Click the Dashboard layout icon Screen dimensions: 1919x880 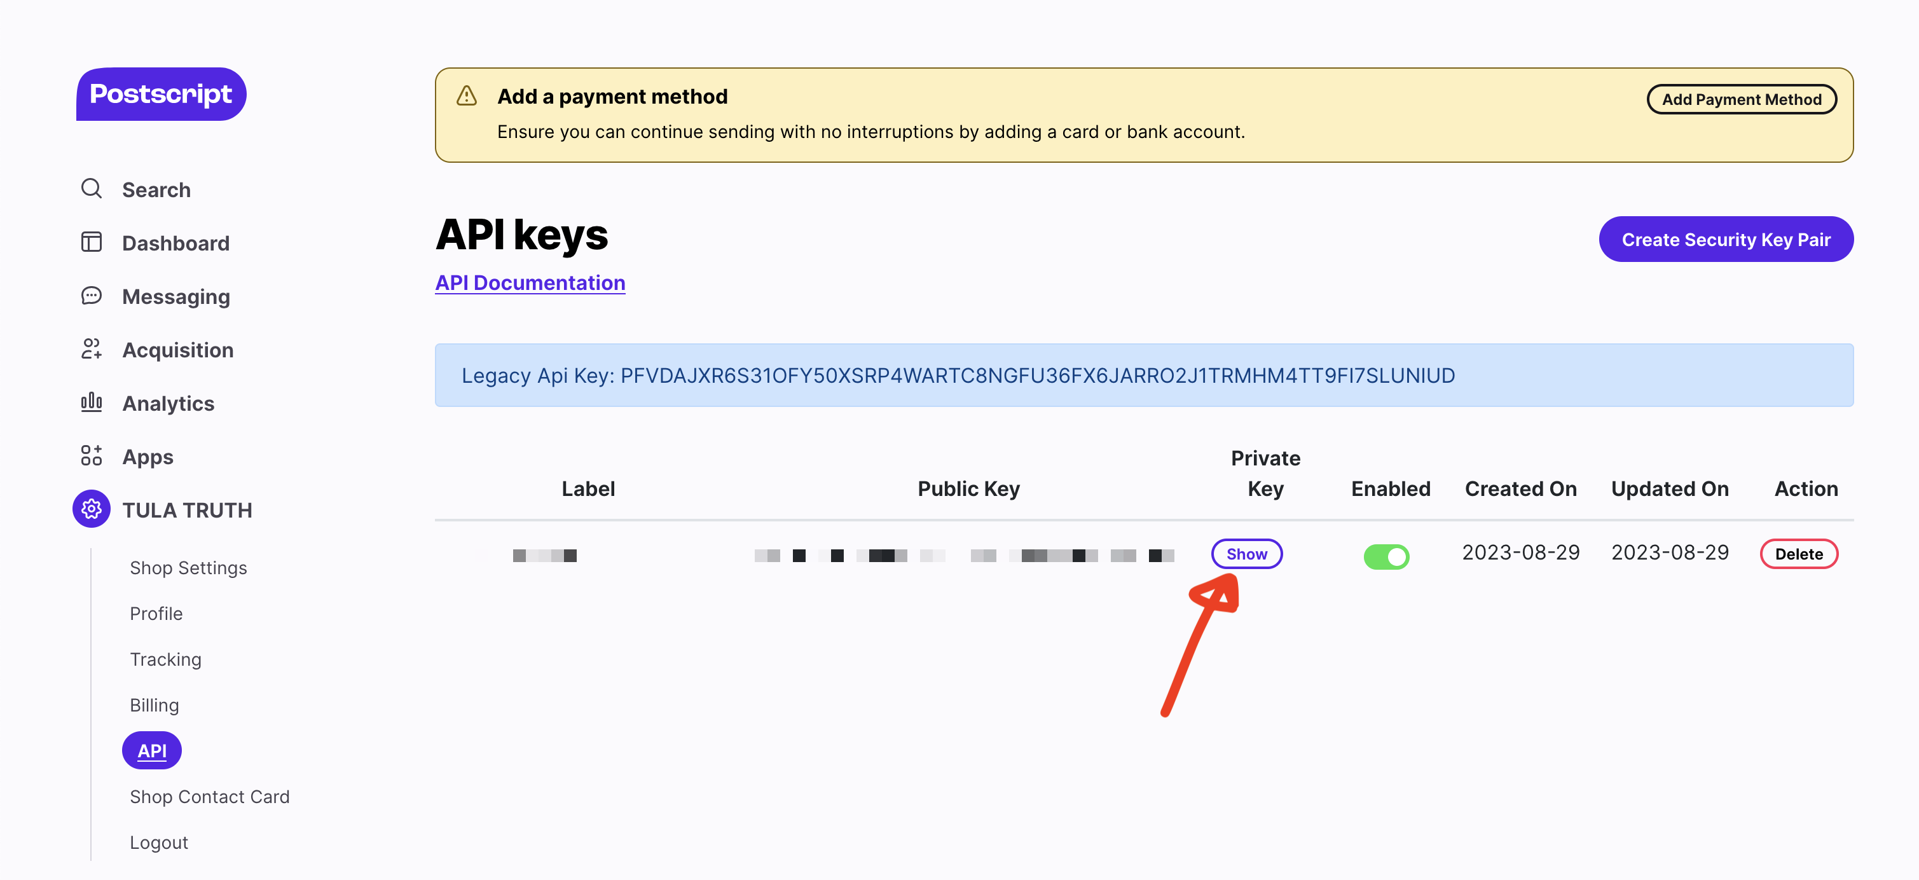91,242
